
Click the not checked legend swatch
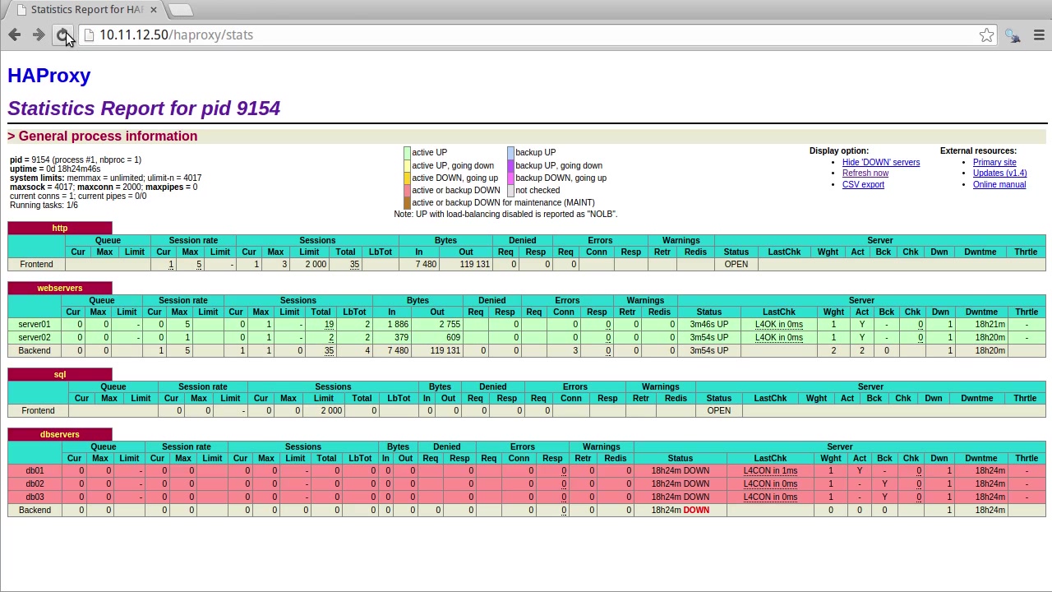point(510,190)
